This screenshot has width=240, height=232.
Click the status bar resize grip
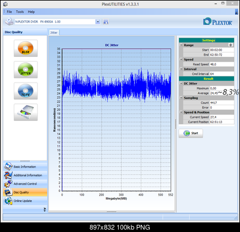[x=236, y=218]
